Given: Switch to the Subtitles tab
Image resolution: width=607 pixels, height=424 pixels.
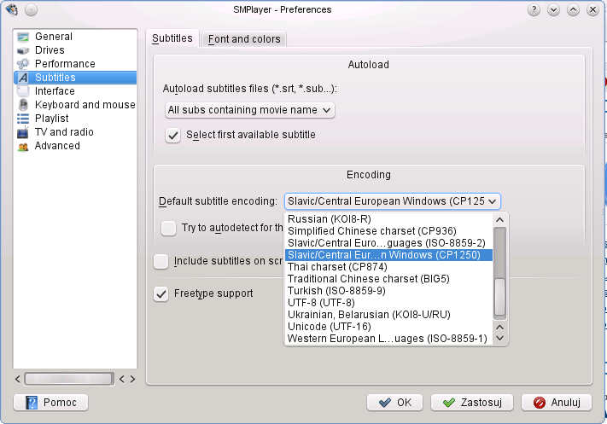Looking at the screenshot, I should point(172,38).
